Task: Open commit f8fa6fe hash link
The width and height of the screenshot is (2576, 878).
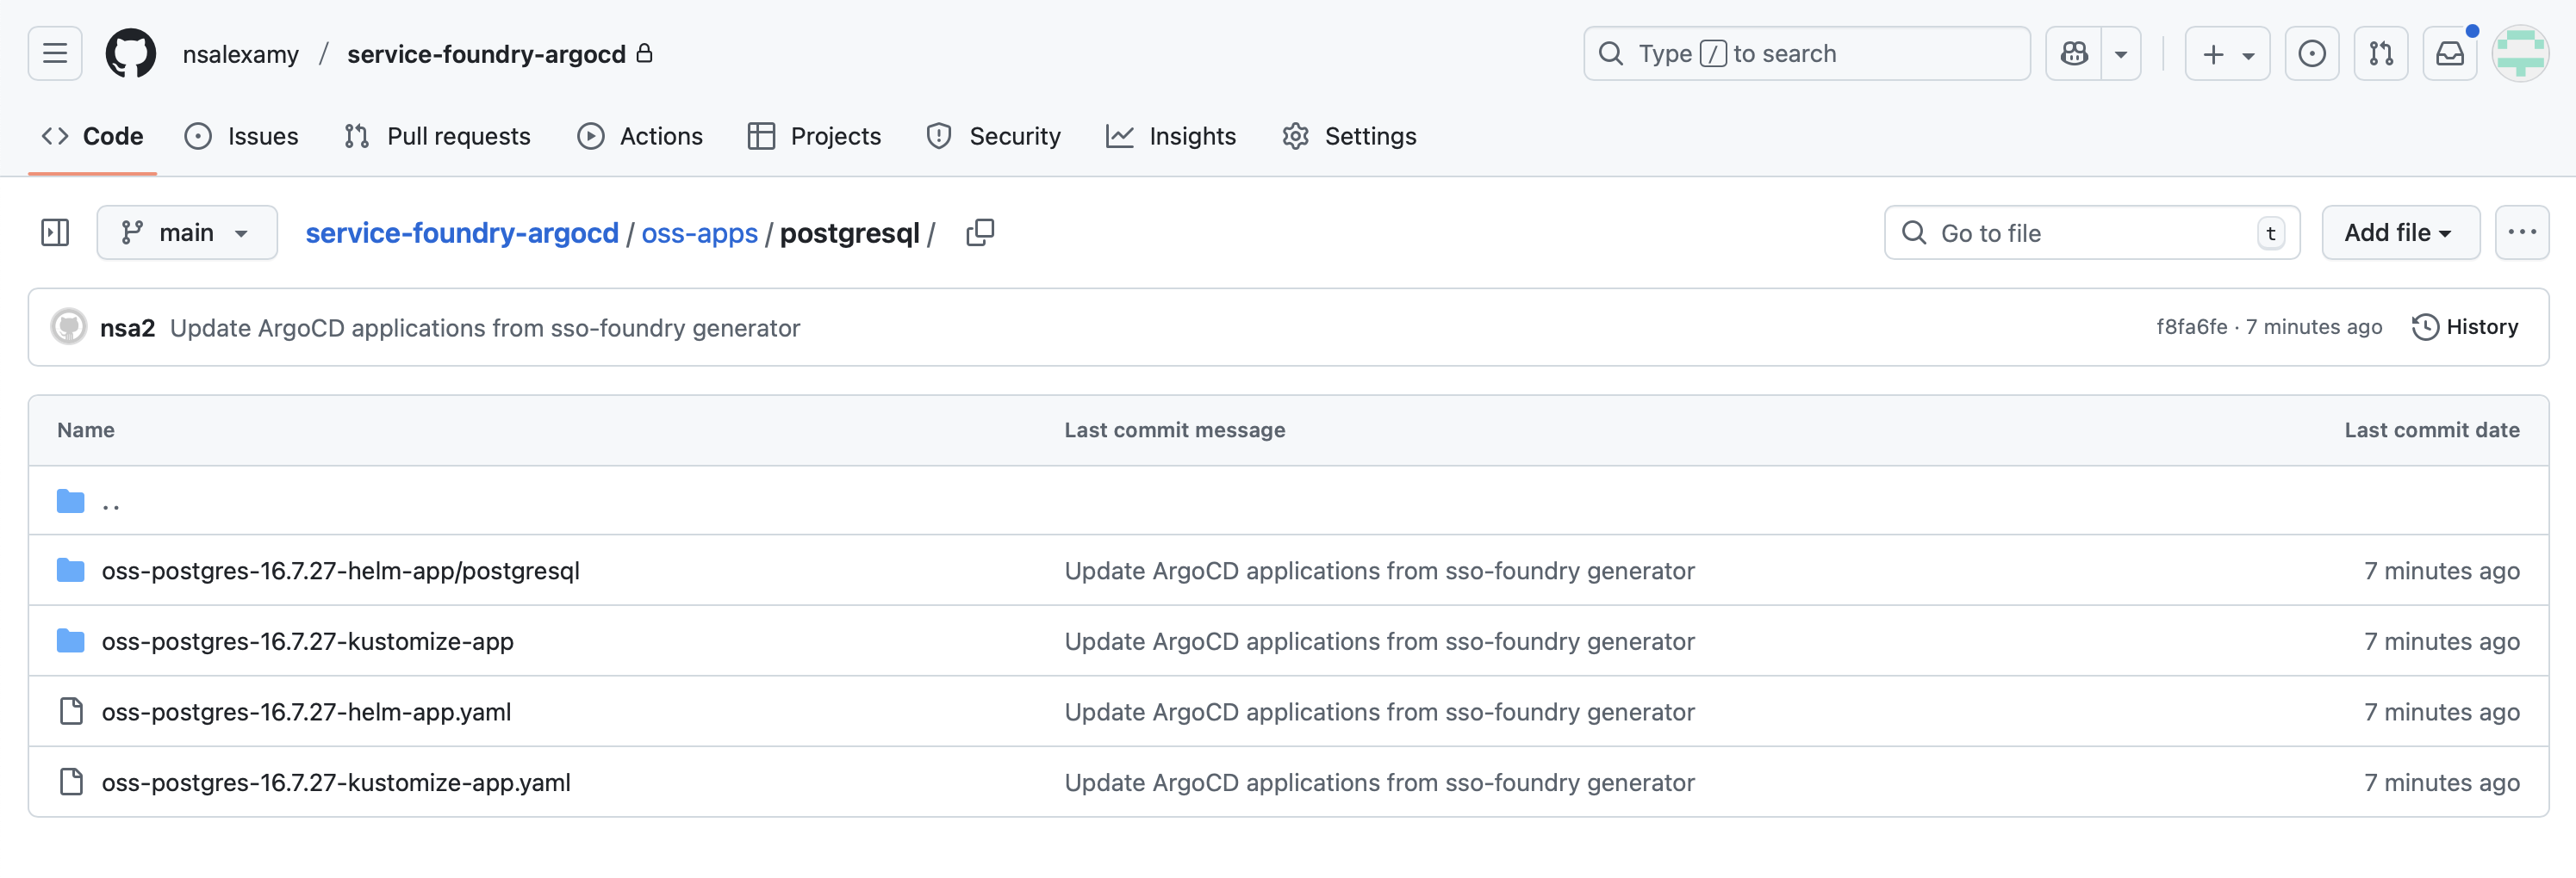Action: 2191,326
